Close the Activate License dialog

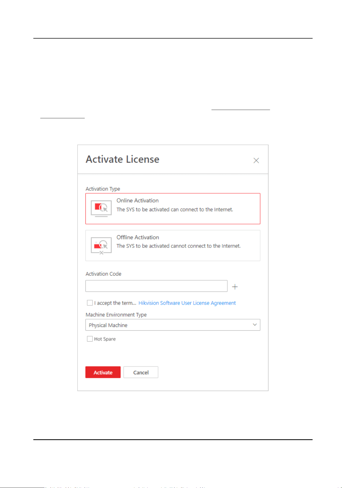[x=256, y=160]
